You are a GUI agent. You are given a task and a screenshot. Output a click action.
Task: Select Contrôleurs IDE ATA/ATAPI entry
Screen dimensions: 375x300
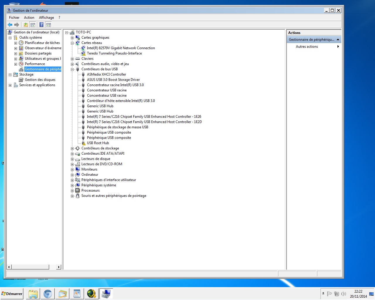point(103,154)
